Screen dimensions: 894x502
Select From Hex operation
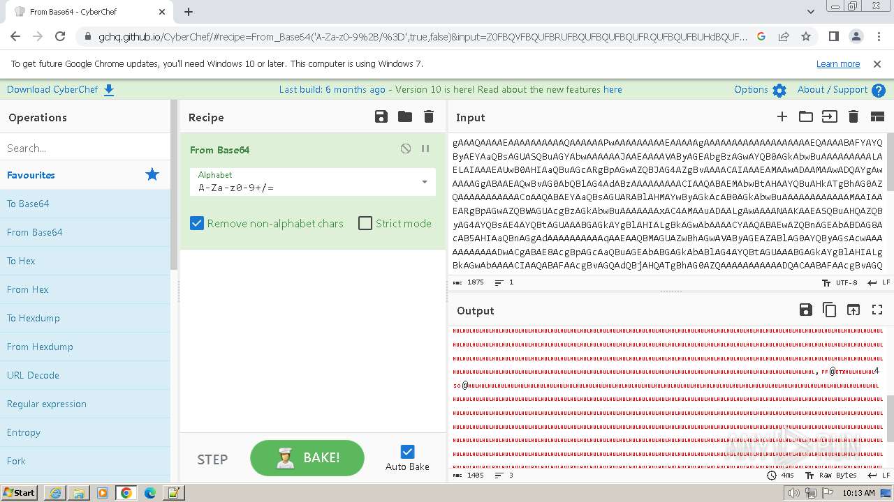click(85, 289)
